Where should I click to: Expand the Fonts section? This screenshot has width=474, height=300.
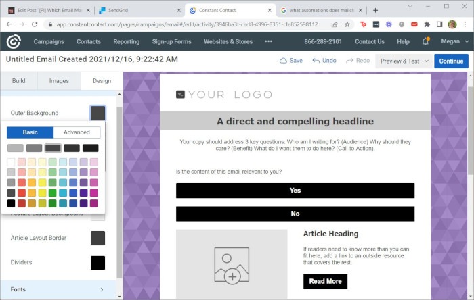point(58,289)
